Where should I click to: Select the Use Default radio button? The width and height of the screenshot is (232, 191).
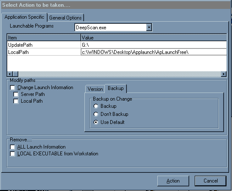[x=96, y=122]
